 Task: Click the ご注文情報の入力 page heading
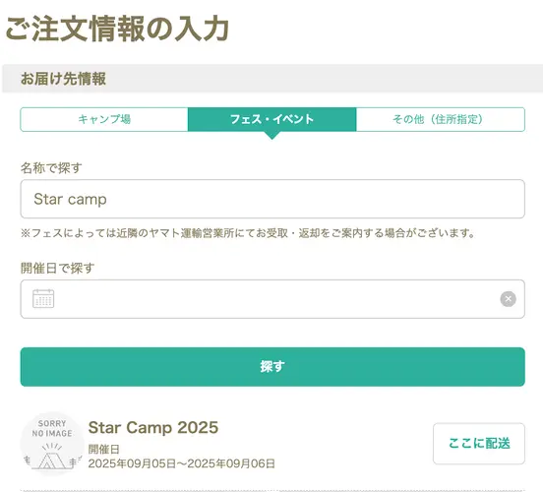pyautogui.click(x=117, y=30)
